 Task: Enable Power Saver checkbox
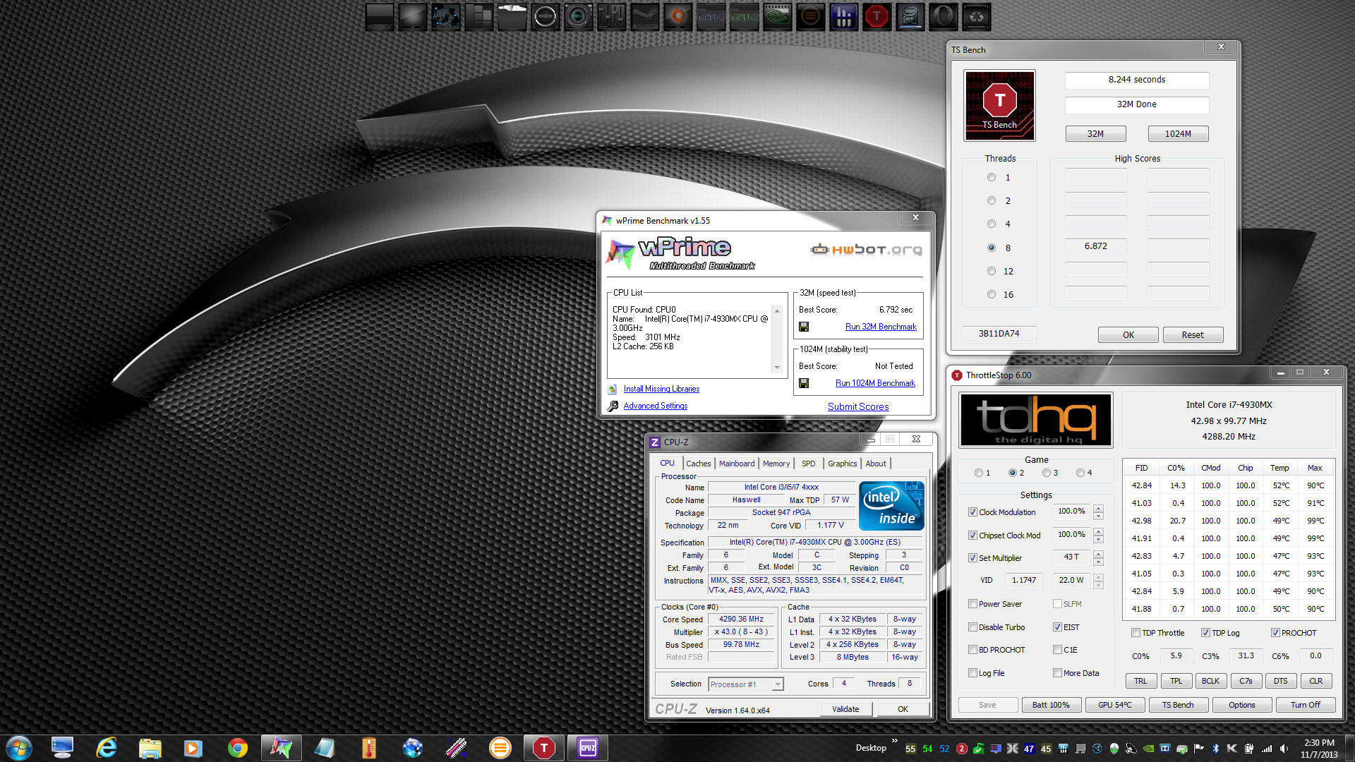[x=972, y=604]
